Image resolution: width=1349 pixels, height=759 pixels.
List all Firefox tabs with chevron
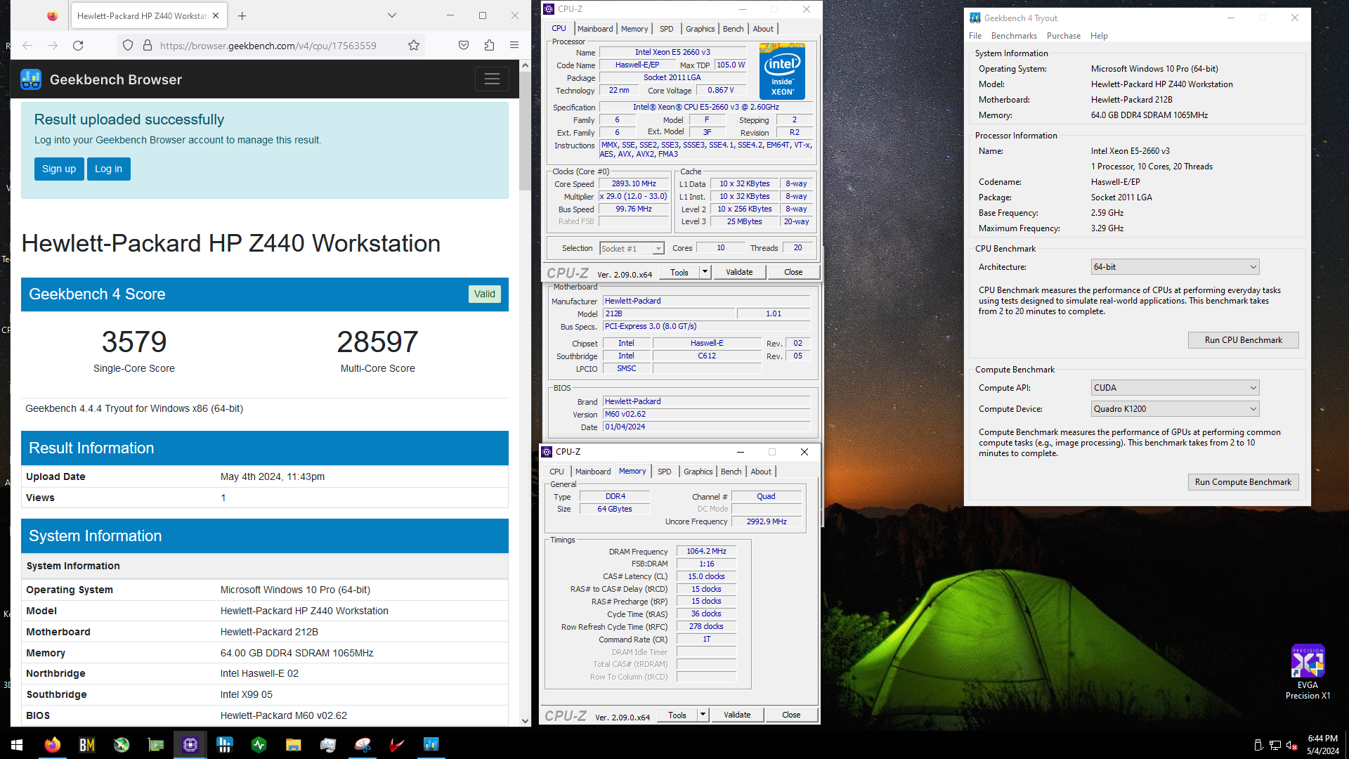tap(392, 15)
